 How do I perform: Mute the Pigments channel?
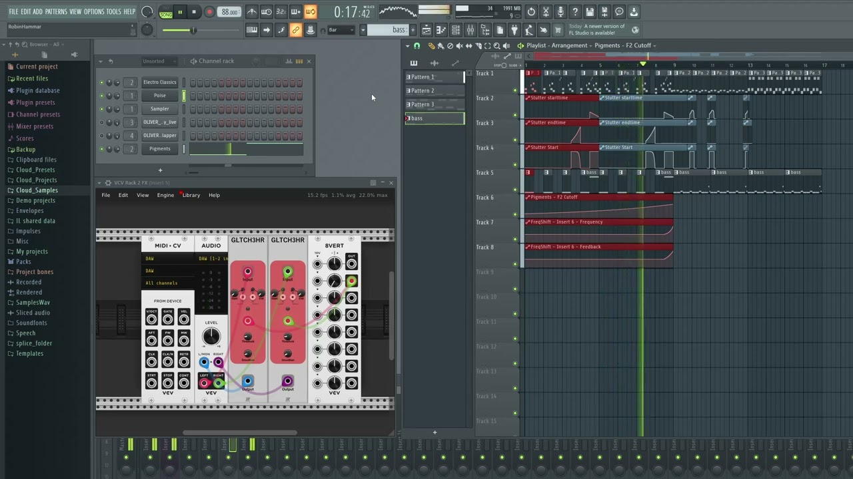point(101,149)
